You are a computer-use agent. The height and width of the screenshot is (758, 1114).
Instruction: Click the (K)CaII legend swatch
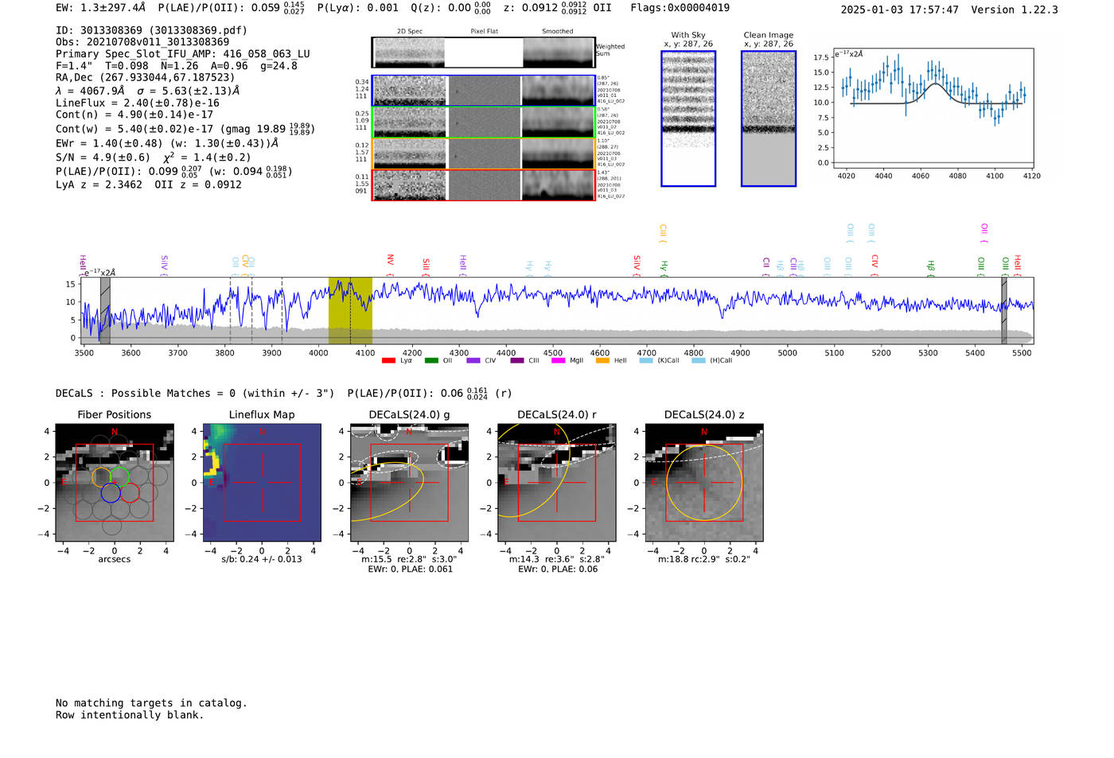[646, 360]
